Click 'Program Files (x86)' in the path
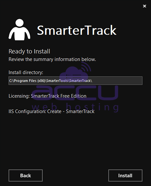The image size is (151, 186). [x=29, y=81]
